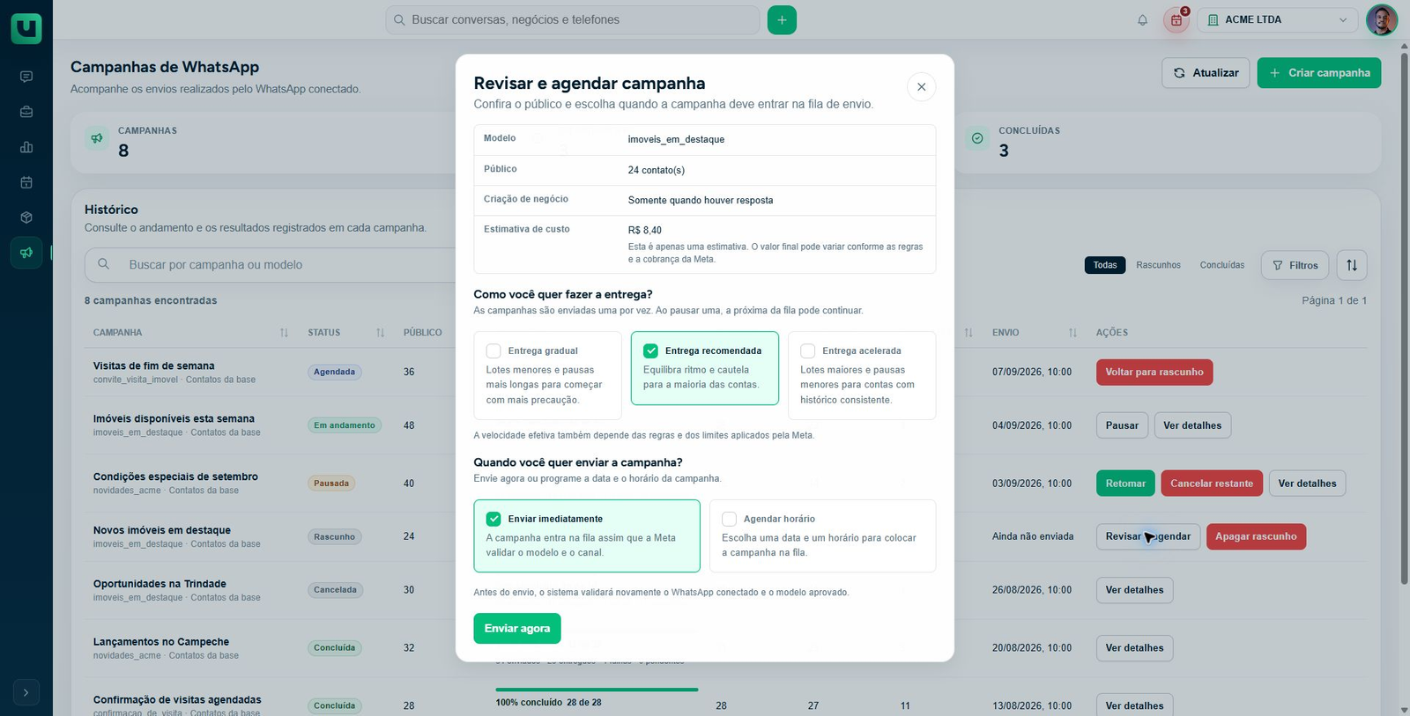Click the Enviar agora button
Viewport: 1410px width, 716px height.
click(x=517, y=629)
